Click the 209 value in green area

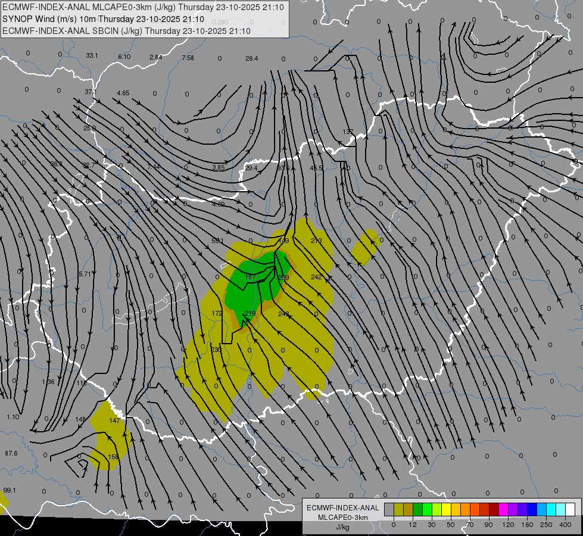(283, 278)
